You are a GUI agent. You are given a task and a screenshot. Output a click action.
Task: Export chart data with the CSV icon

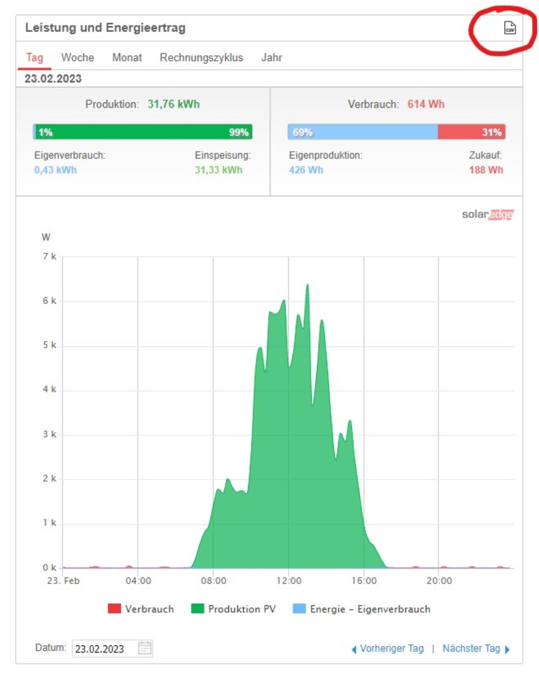(510, 28)
